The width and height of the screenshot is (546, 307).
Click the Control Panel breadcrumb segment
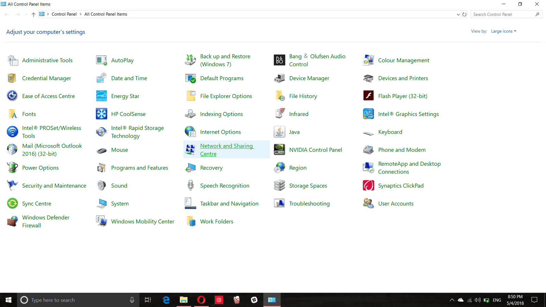point(64,14)
